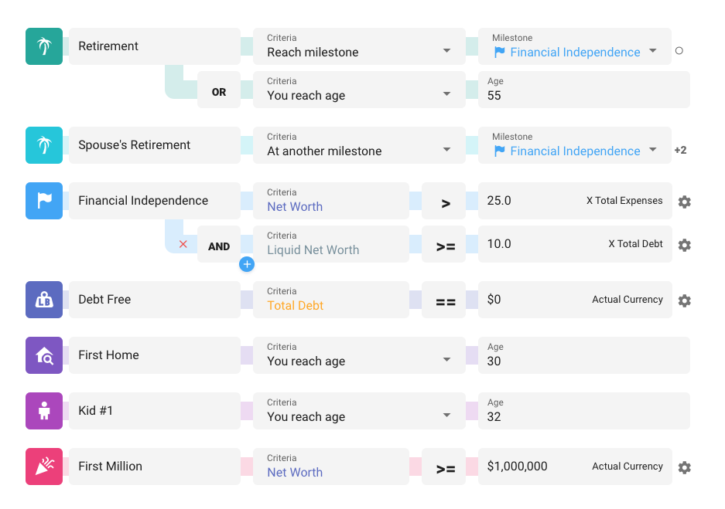Open gear settings on the Total Debt condition

(x=684, y=245)
